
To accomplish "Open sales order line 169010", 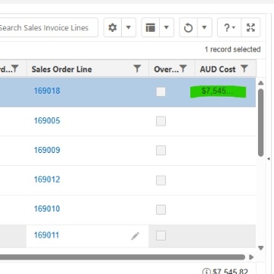I will (x=47, y=209).
